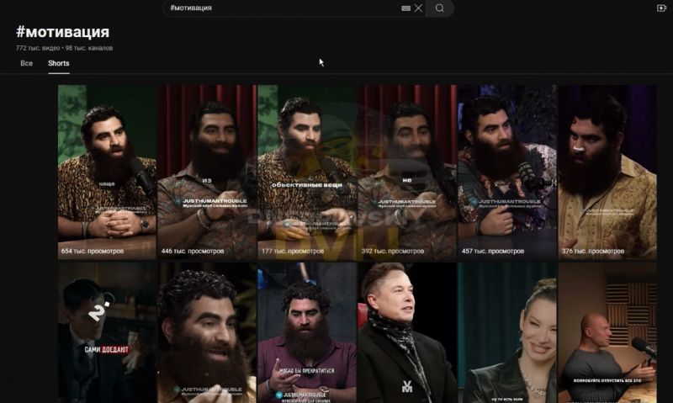
Task: Open the short with 457 тыс. просмотров
Action: pyautogui.click(x=507, y=172)
